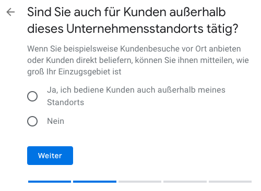The width and height of the screenshot is (261, 191).
Task: Click the word 'Kundenbesuche' in the description
Action: pyautogui.click(x=150, y=49)
